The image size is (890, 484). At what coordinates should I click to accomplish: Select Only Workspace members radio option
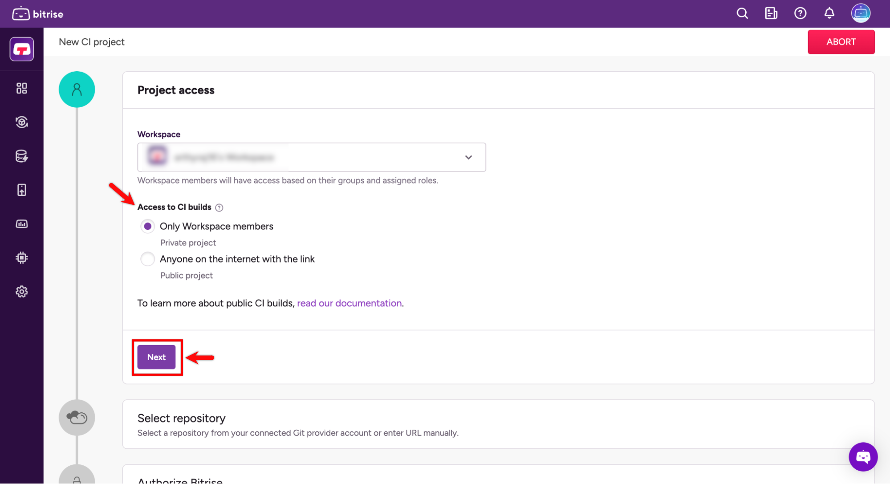[x=148, y=226]
